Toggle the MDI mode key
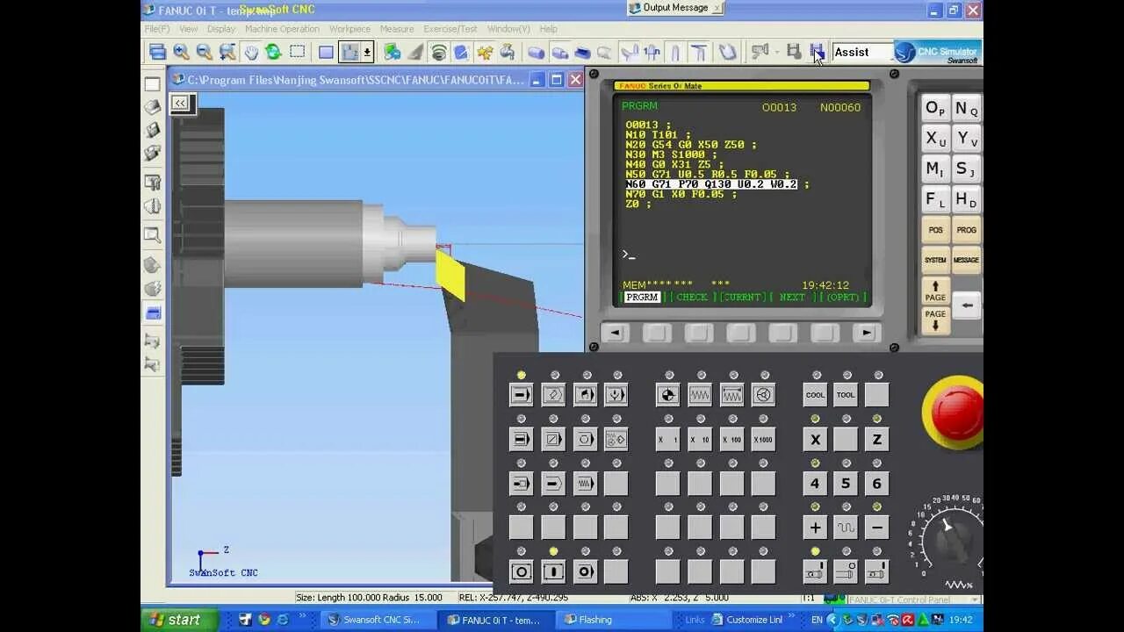1124x632 pixels. point(585,395)
